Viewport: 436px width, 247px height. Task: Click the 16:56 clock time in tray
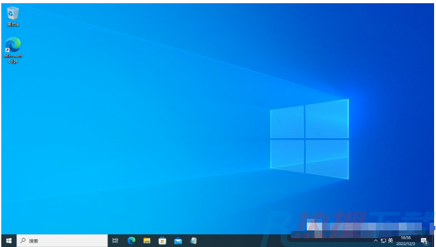(406, 238)
